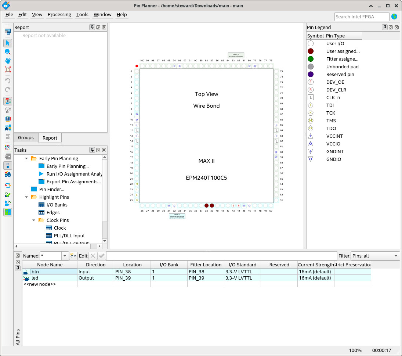Open the Named filter dropdown arrow
Screen dimensions: 402x356
point(65,256)
